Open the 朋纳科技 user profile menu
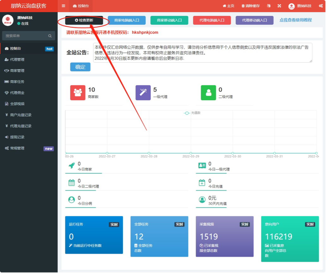Screen dimensions: 326x273 (x=300, y=6)
